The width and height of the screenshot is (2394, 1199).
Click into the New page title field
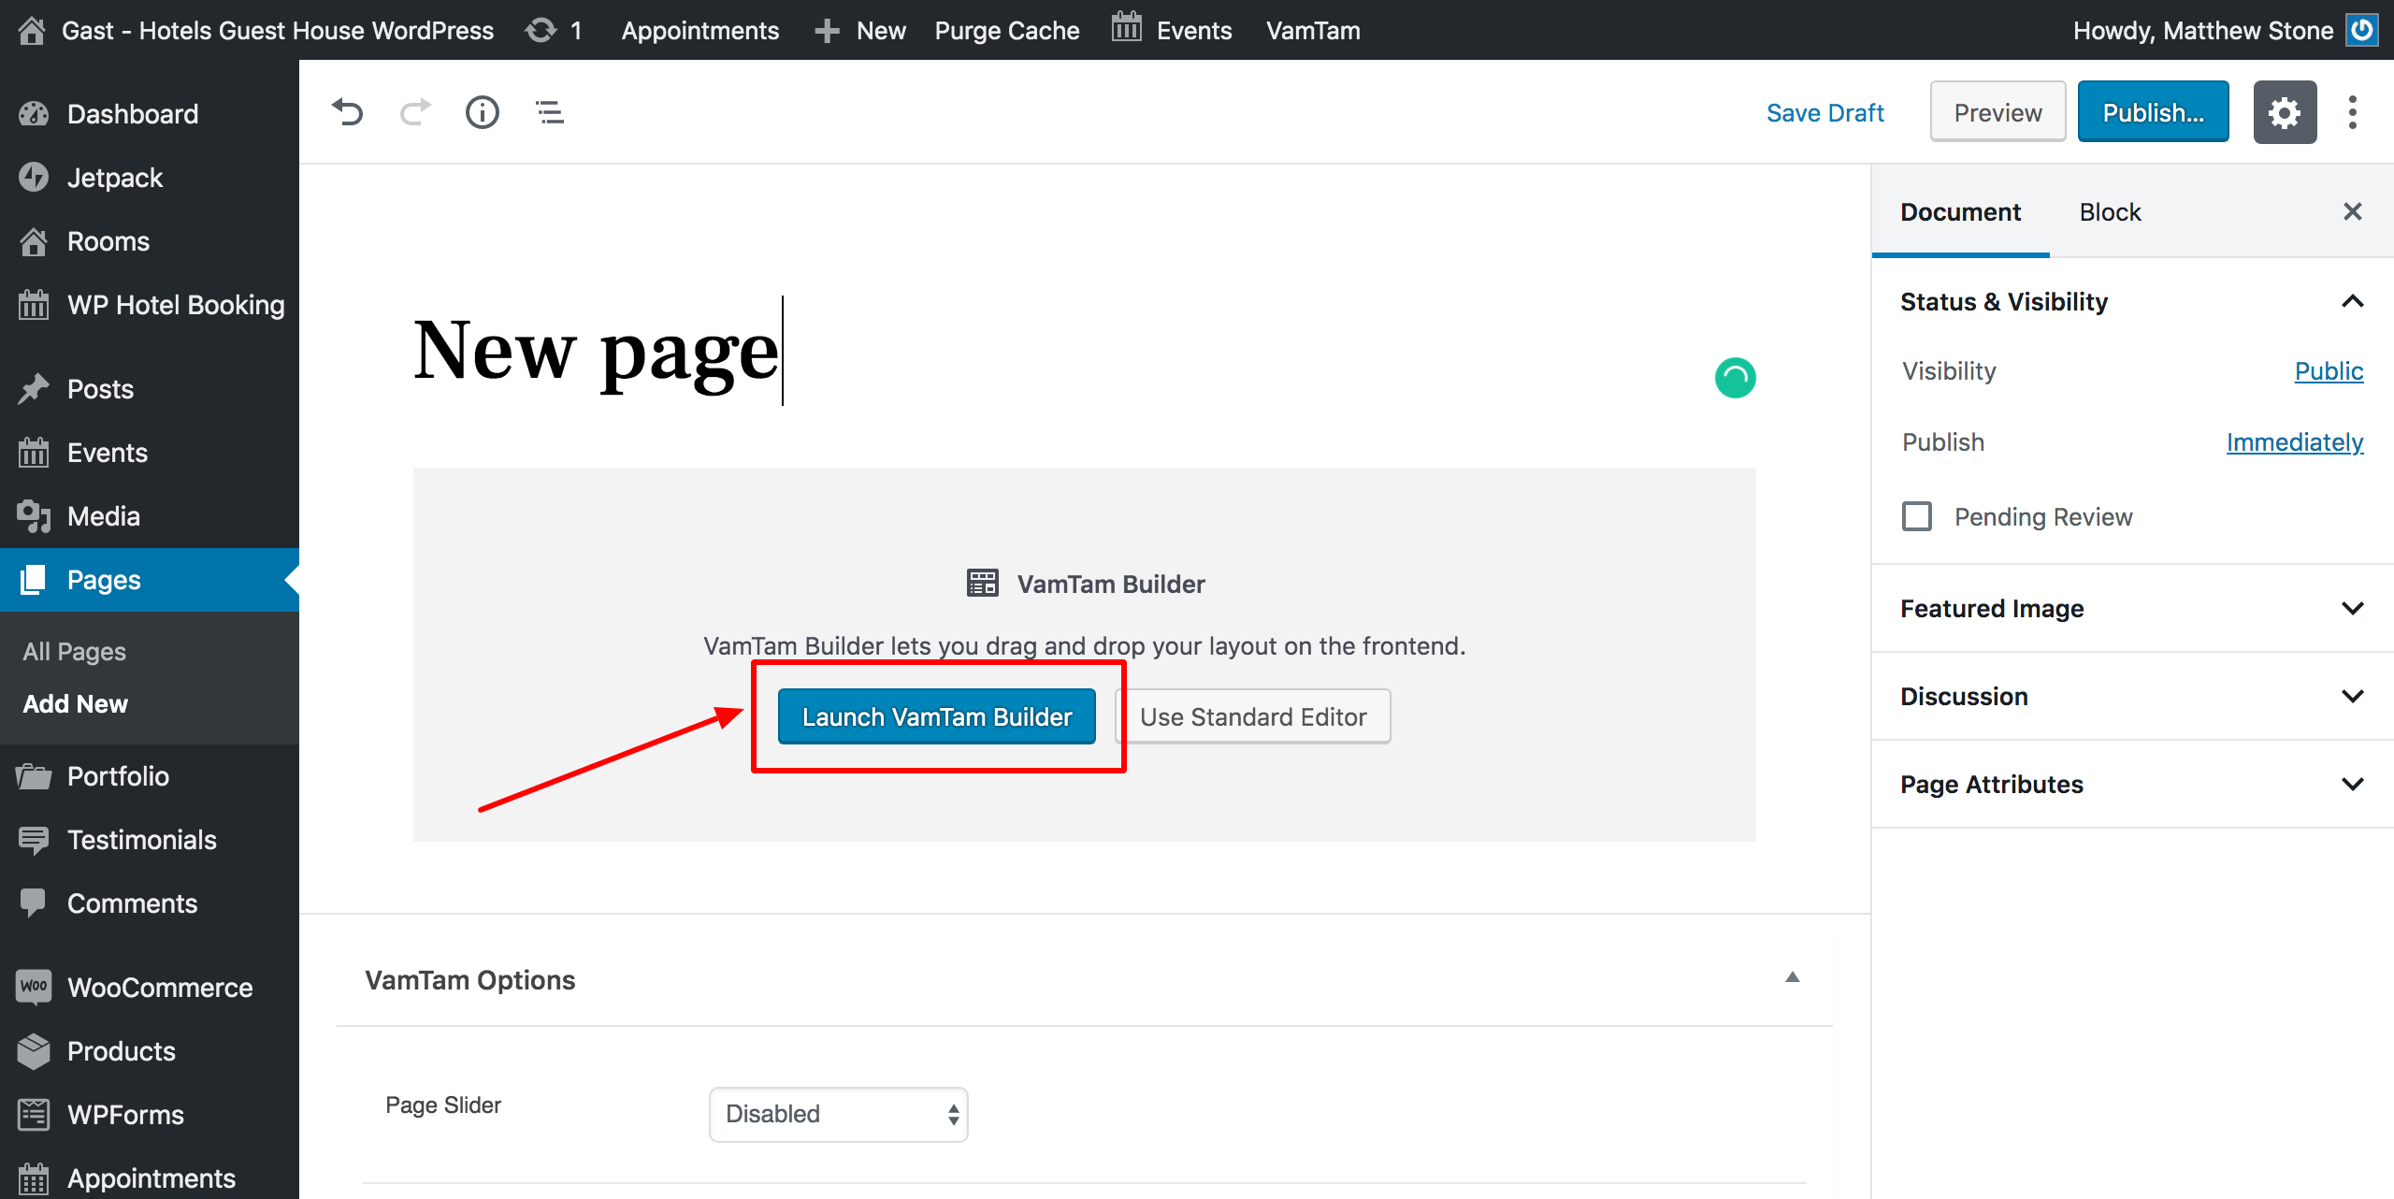point(597,352)
